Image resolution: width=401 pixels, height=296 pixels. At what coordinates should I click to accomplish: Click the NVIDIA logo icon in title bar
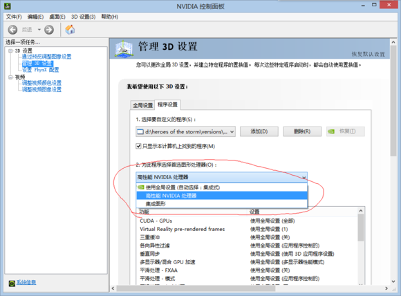tap(7, 6)
